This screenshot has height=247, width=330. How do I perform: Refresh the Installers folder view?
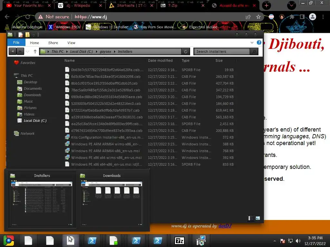pyautogui.click(x=186, y=51)
